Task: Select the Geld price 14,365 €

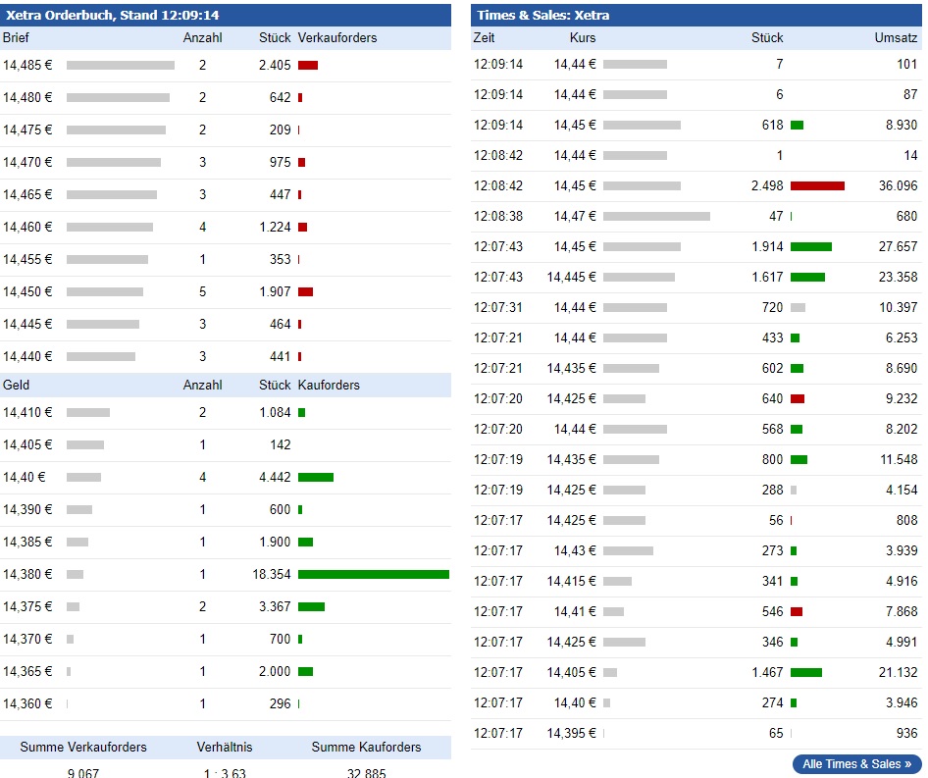Action: click(27, 671)
